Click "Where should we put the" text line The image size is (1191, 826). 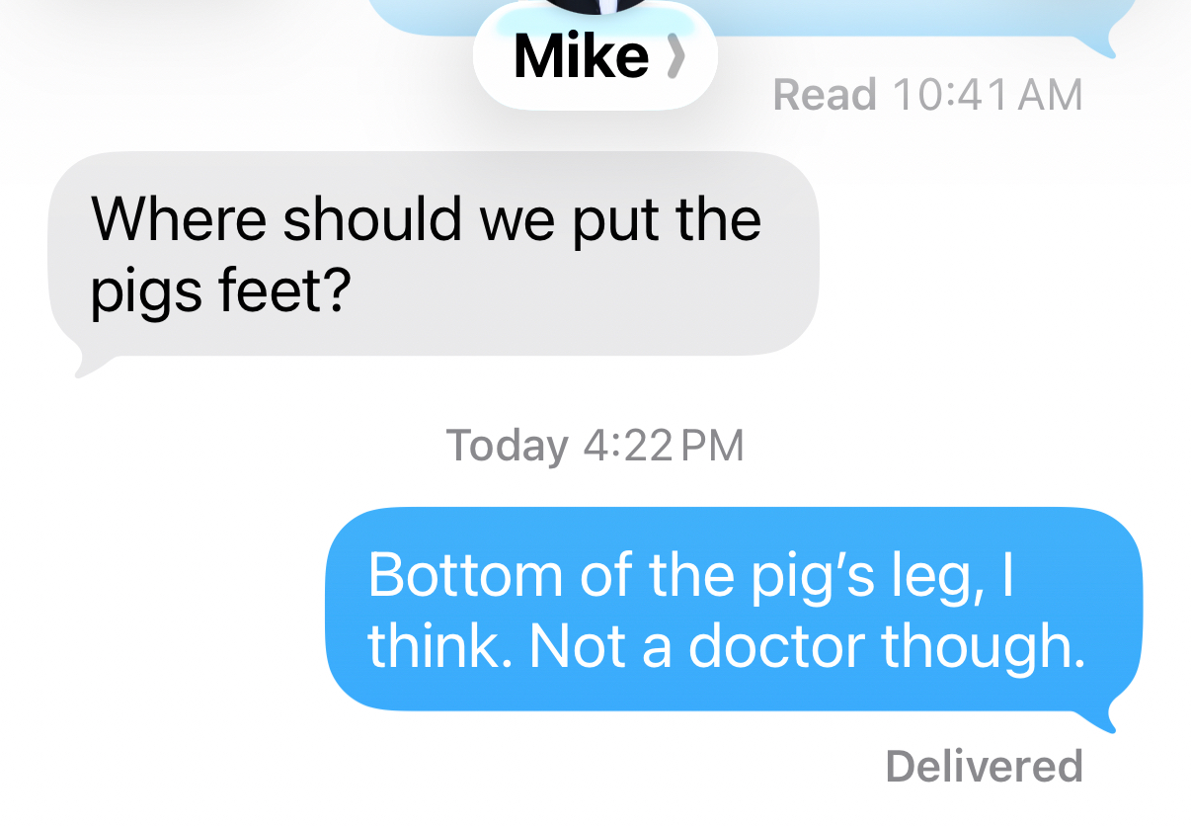(x=426, y=218)
